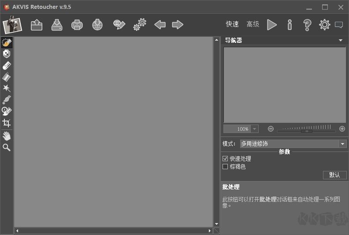This screenshot has height=235, width=349.
Task: Enable the 棕褐色 checkbox
Action: point(225,167)
